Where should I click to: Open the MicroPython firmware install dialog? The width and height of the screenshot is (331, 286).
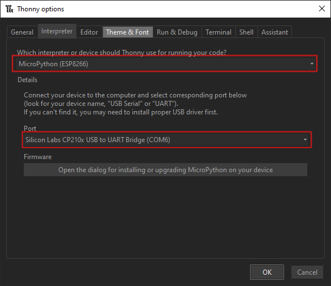click(165, 170)
